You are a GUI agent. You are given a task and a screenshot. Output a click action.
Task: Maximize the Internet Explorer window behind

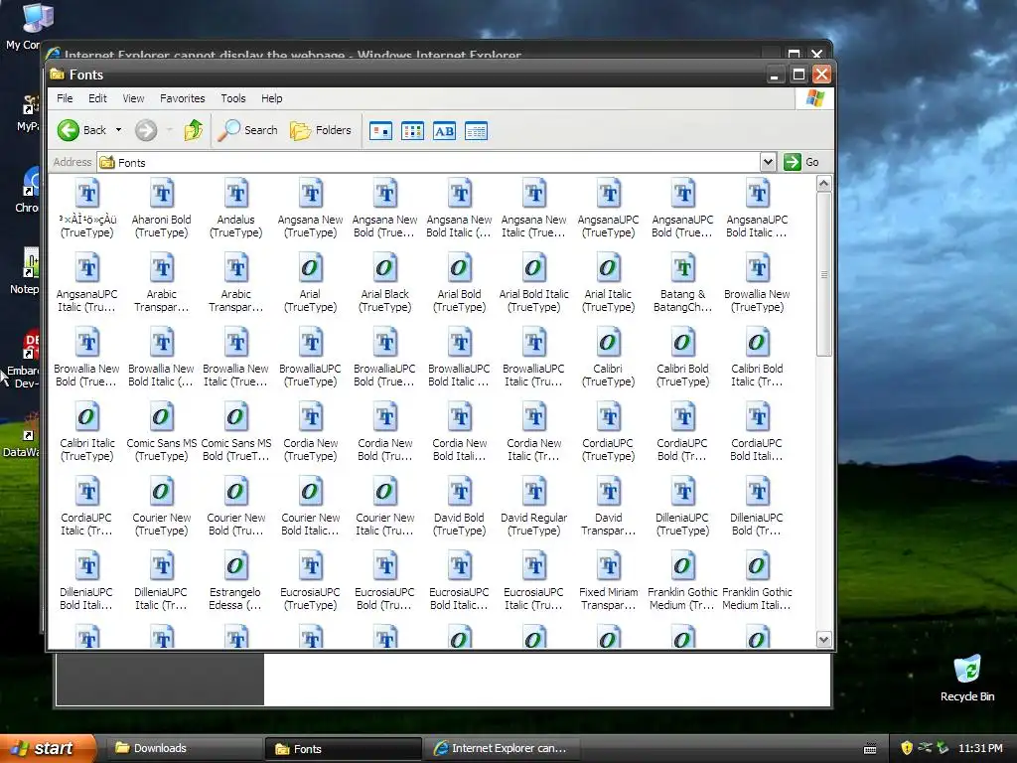[794, 54]
